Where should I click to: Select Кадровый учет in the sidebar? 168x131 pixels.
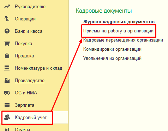pos(31,117)
